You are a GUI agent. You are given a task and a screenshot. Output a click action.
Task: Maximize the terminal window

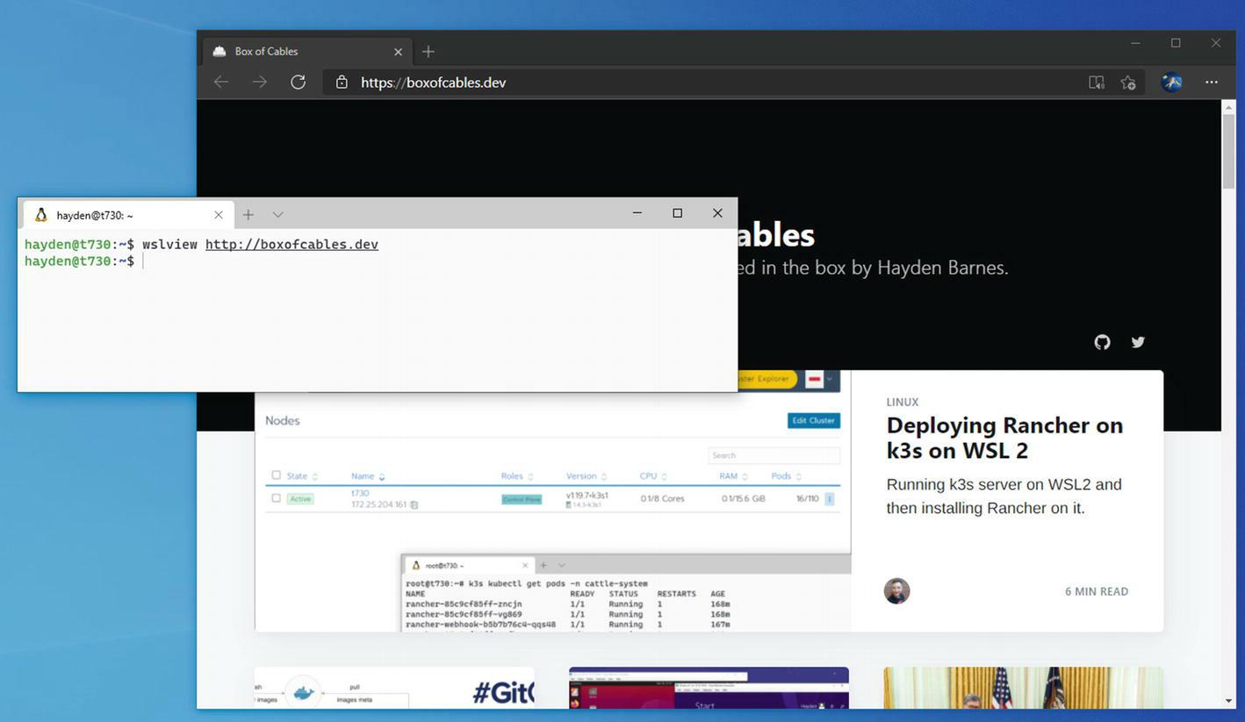677,213
